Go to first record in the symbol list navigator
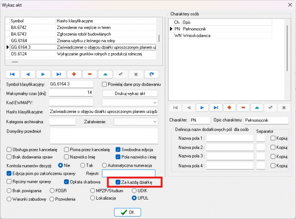Screen dimensions: 296x219 click(x=12, y=74)
